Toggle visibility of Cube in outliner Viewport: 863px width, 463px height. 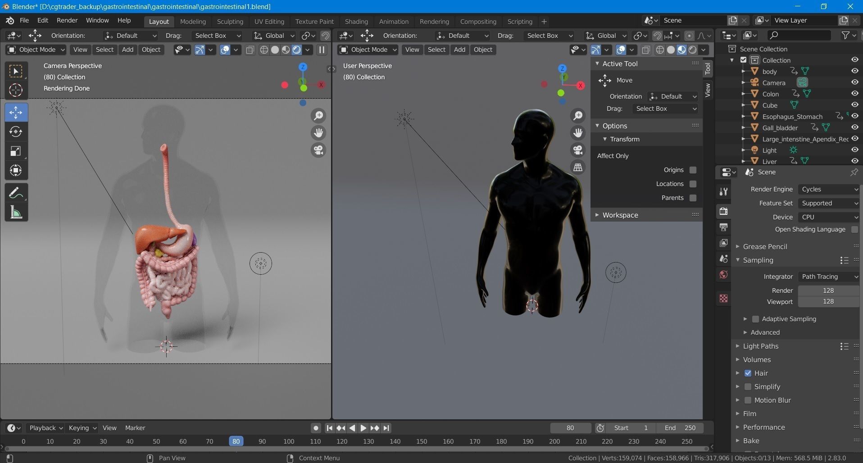854,105
